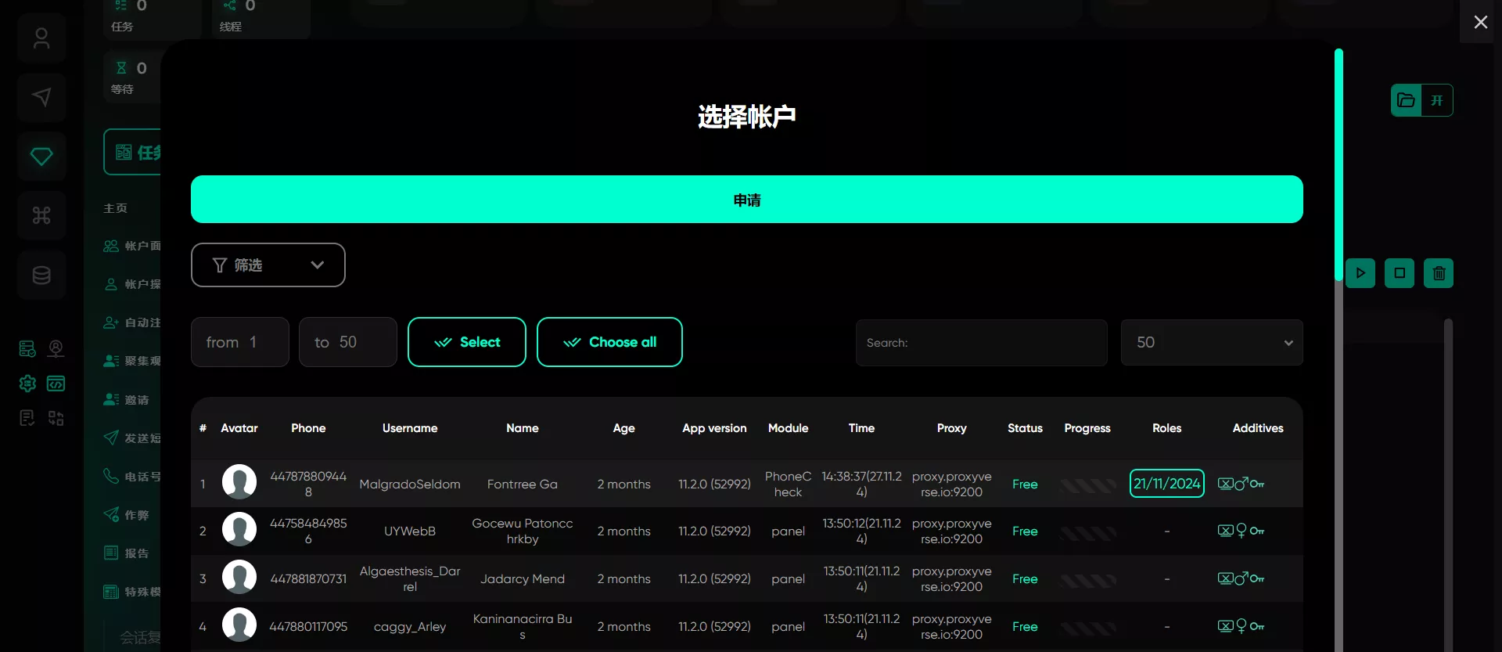Close the account selection dialog with X
The width and height of the screenshot is (1502, 652).
point(1480,22)
